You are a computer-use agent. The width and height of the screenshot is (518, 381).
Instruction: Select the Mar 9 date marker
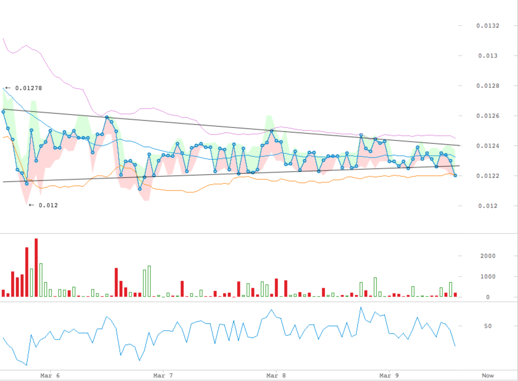click(389, 376)
